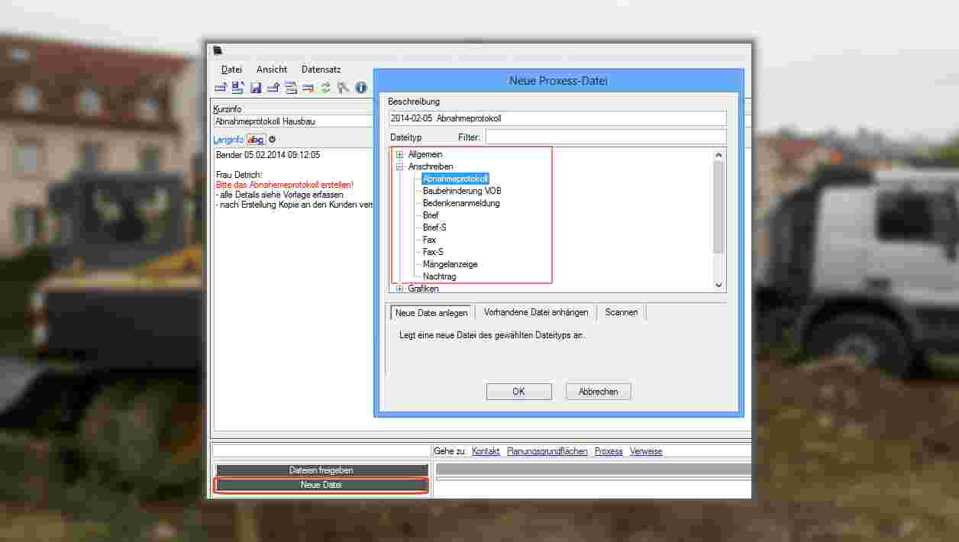The image size is (959, 542).
Task: Switch to the Scannen tab
Action: click(x=622, y=312)
